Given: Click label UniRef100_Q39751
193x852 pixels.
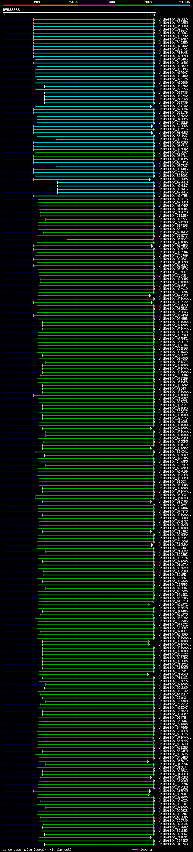Looking at the screenshot, I should tap(173, 49).
